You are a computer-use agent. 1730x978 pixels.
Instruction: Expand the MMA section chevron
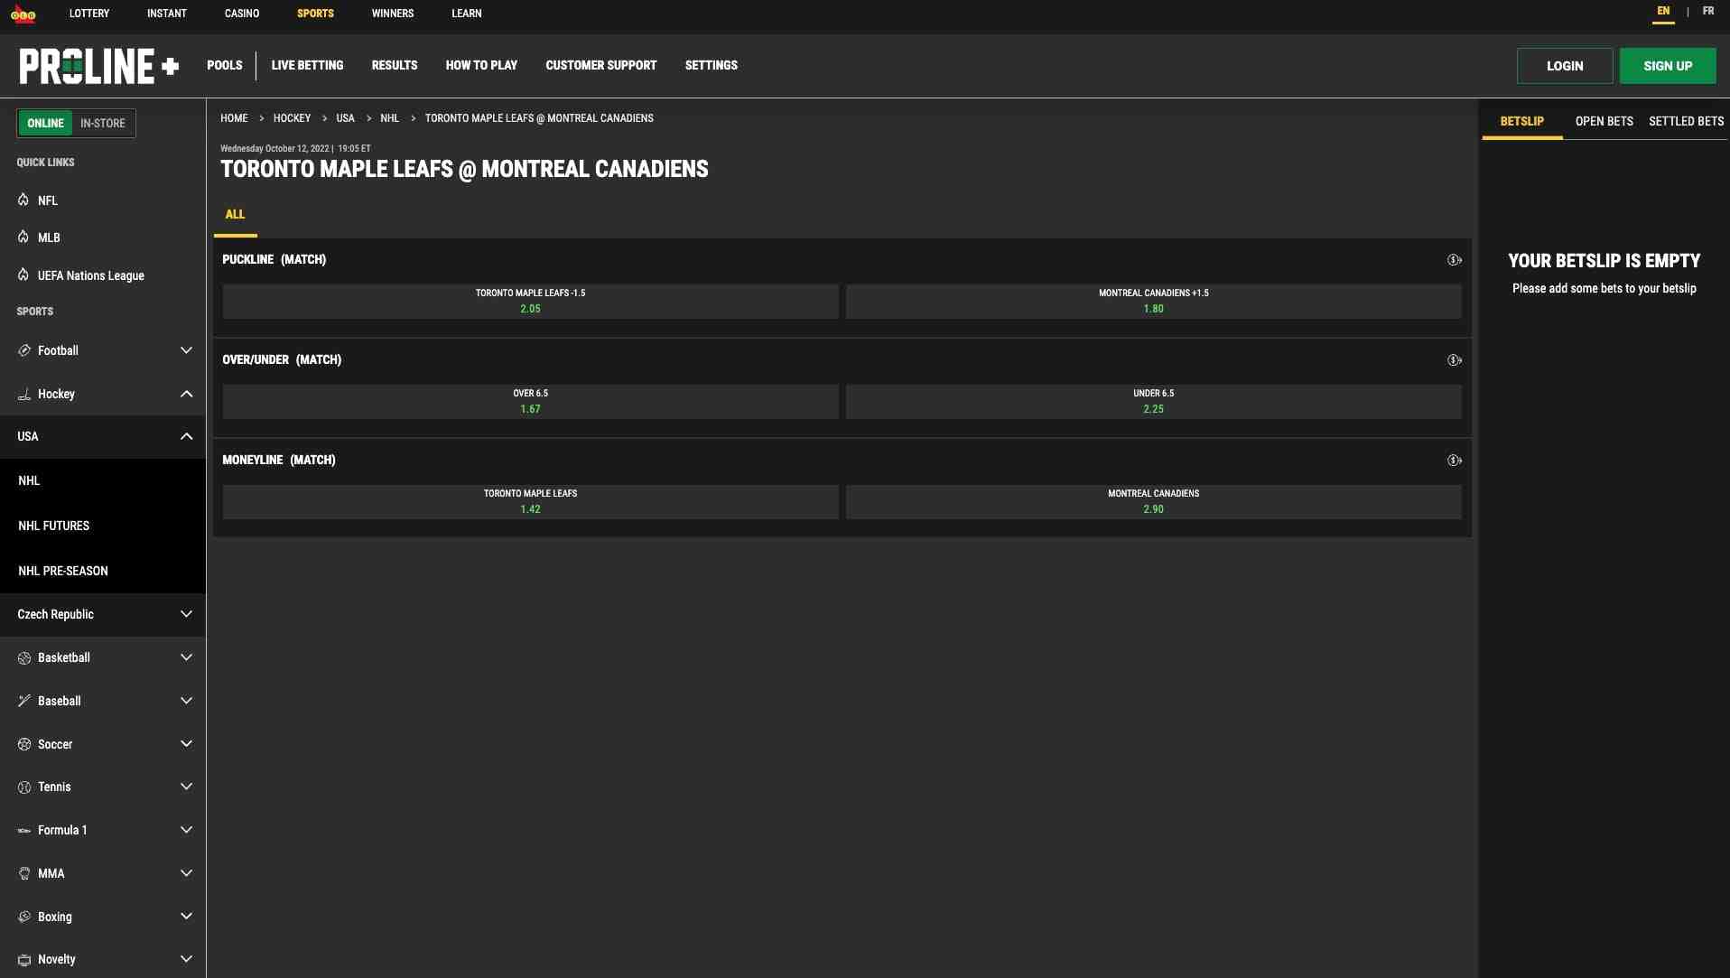(186, 873)
